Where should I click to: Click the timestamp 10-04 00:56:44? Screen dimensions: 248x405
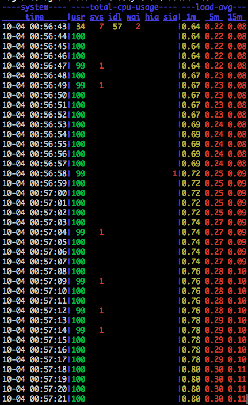coord(35,36)
